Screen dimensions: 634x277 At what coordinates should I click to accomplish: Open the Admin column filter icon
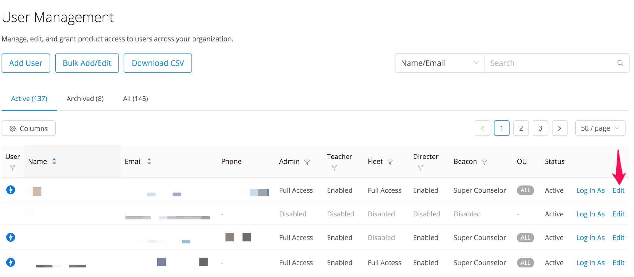pyautogui.click(x=307, y=162)
